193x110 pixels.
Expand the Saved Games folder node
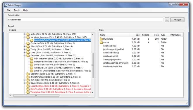click(25, 83)
